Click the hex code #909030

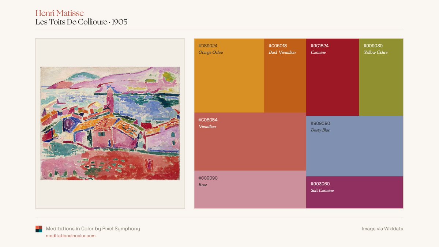pyautogui.click(x=373, y=46)
